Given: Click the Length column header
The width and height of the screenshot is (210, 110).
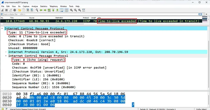Looking at the screenshot, I should 94,18.
